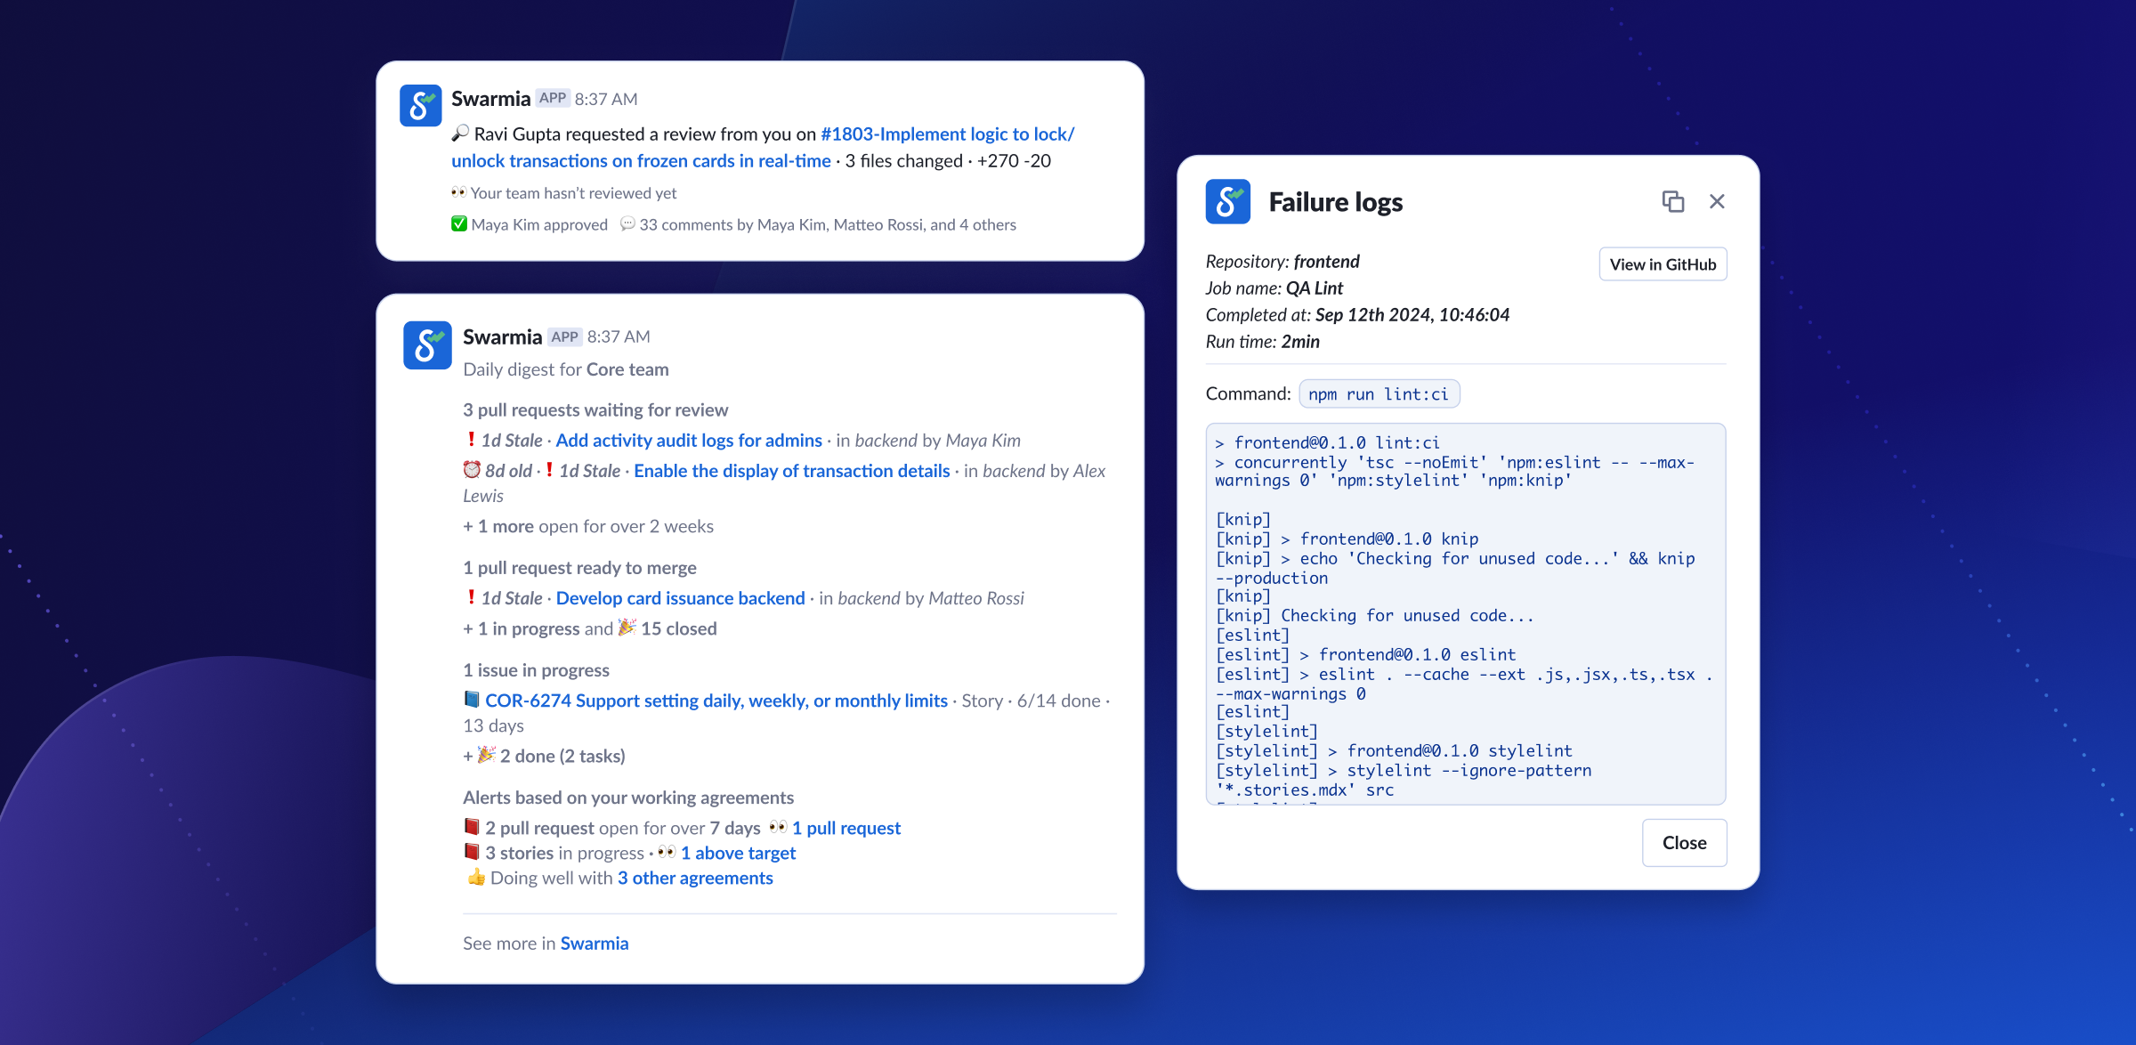Click Swarmia avatar on daily digest message
This screenshot has width=2136, height=1045.
coord(427,345)
